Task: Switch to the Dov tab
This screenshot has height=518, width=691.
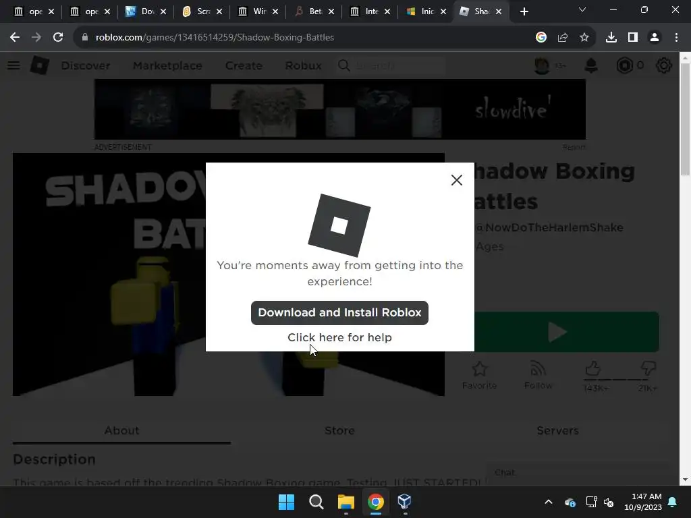Action: point(146,11)
